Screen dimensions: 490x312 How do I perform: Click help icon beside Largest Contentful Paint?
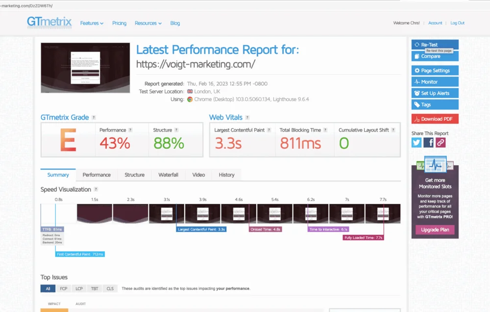click(269, 130)
